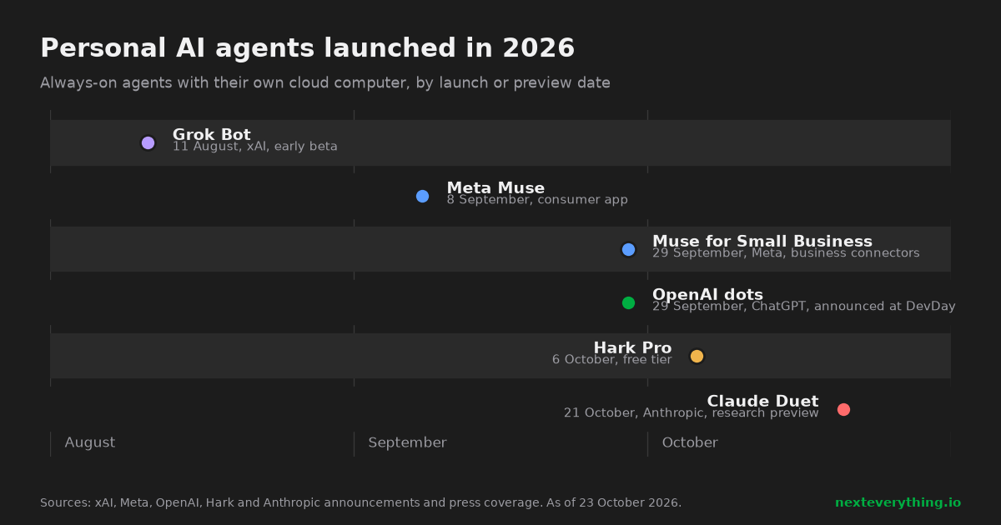Screen dimensions: 1001x525
Task: Click '21 October, Anthropic, research preview' text
Action: coord(691,413)
